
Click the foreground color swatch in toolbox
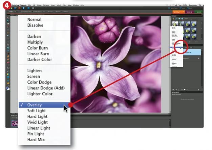tap(7, 87)
